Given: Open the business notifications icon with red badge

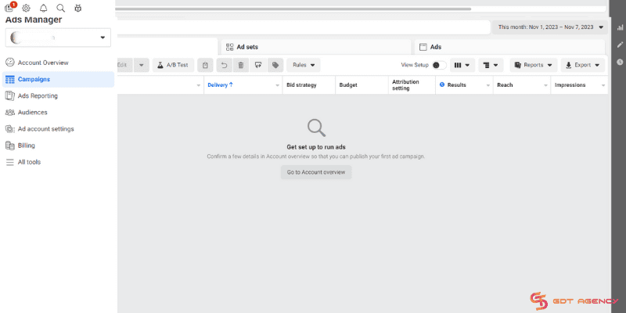Looking at the screenshot, I should point(9,8).
